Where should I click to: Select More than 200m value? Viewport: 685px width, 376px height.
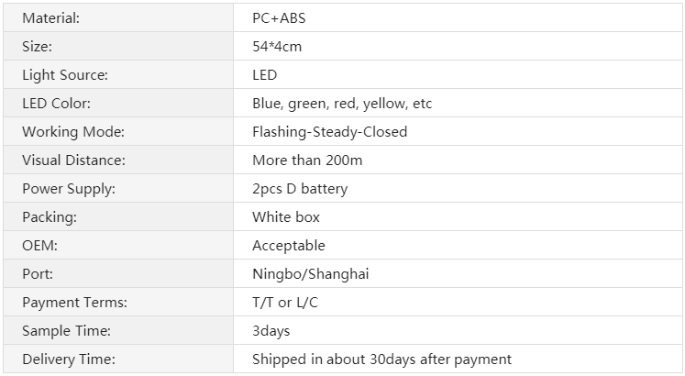click(x=307, y=160)
